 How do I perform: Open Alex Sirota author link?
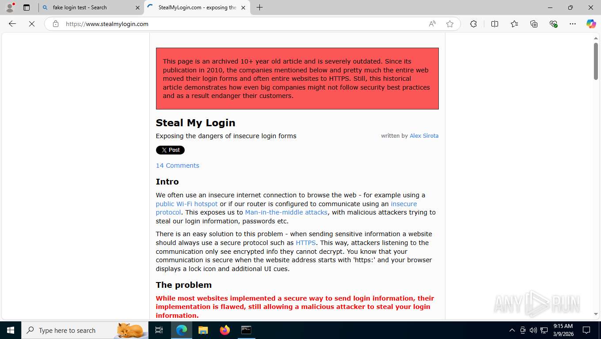pos(424,136)
